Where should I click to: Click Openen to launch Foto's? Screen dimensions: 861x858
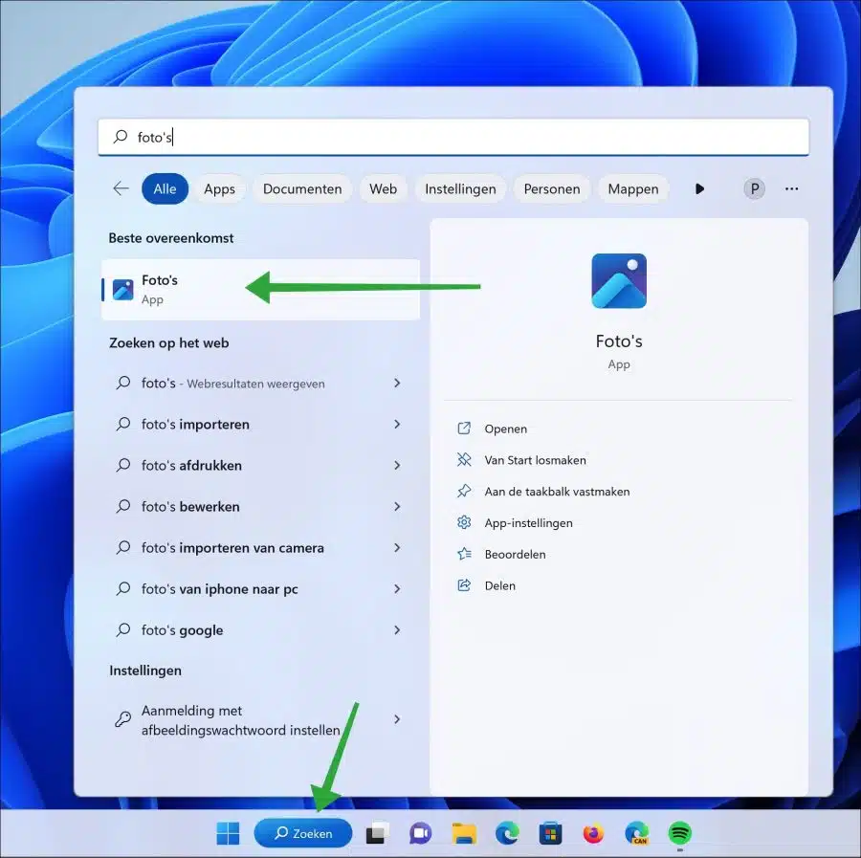click(505, 429)
